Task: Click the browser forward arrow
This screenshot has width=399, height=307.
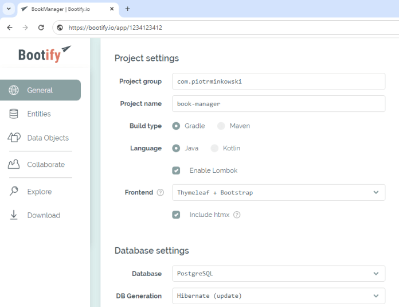Action: point(25,28)
